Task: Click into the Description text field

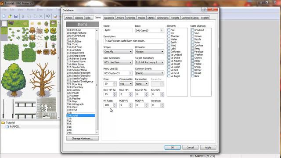Action: (x=133, y=41)
